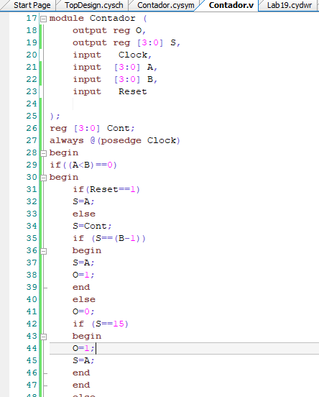
Task: Click 'reg [3:0] Cont;' on line 26
Action: (x=92, y=128)
